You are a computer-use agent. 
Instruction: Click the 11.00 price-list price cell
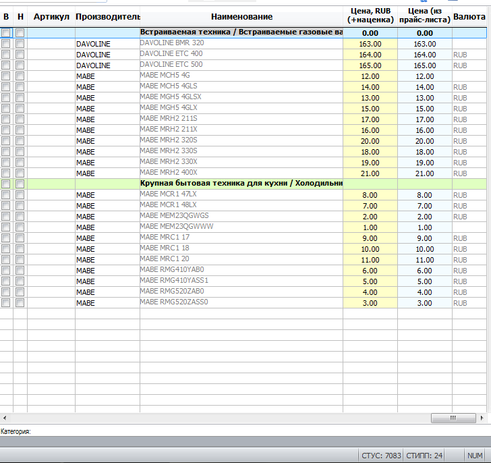[x=425, y=260]
